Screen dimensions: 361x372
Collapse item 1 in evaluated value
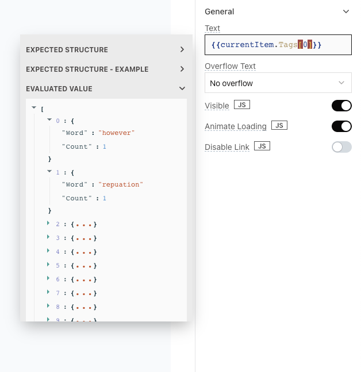[49, 171]
